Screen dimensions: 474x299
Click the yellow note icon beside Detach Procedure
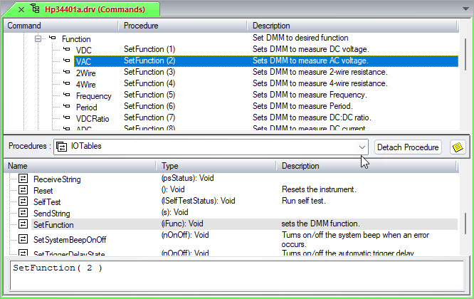458,147
